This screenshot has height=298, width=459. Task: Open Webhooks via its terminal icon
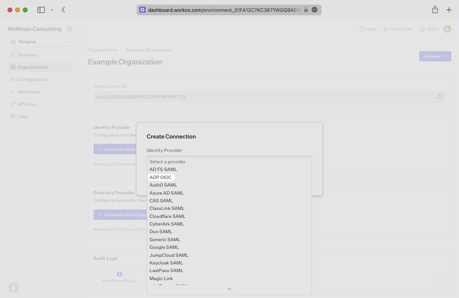tap(13, 92)
